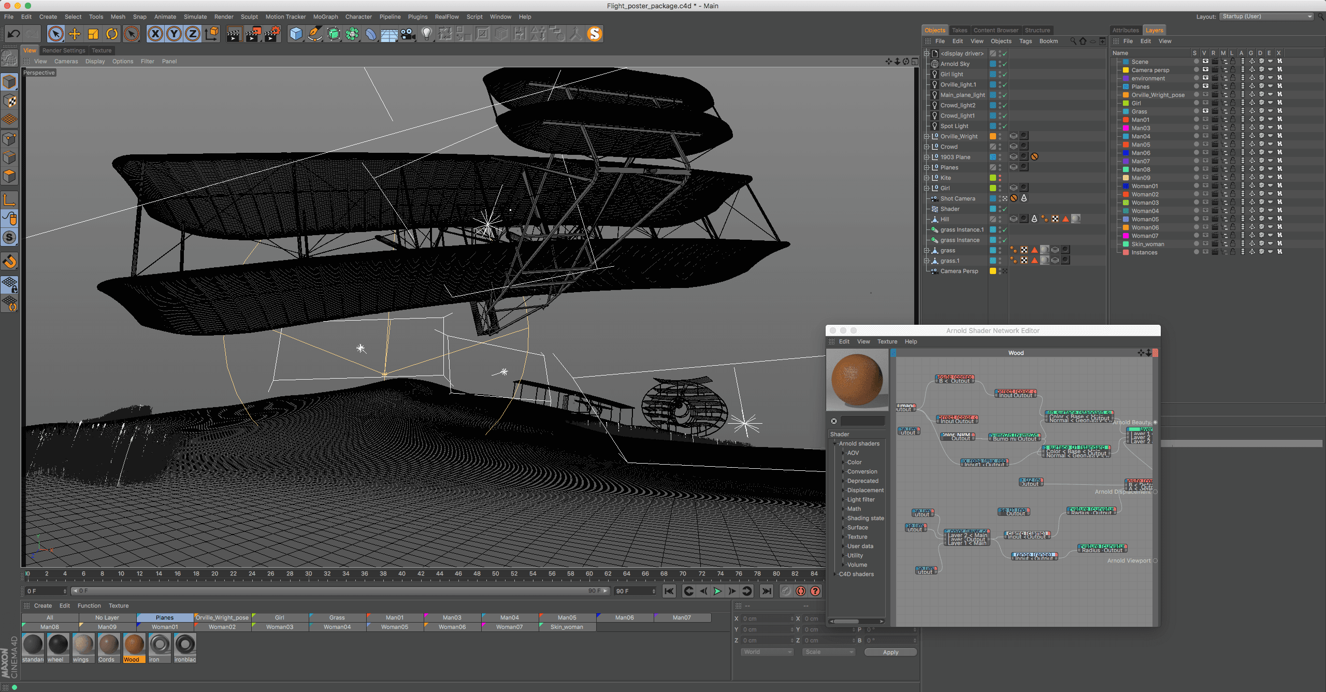Expand the Orville_Wright object hierarchy
The height and width of the screenshot is (692, 1326).
(x=927, y=136)
